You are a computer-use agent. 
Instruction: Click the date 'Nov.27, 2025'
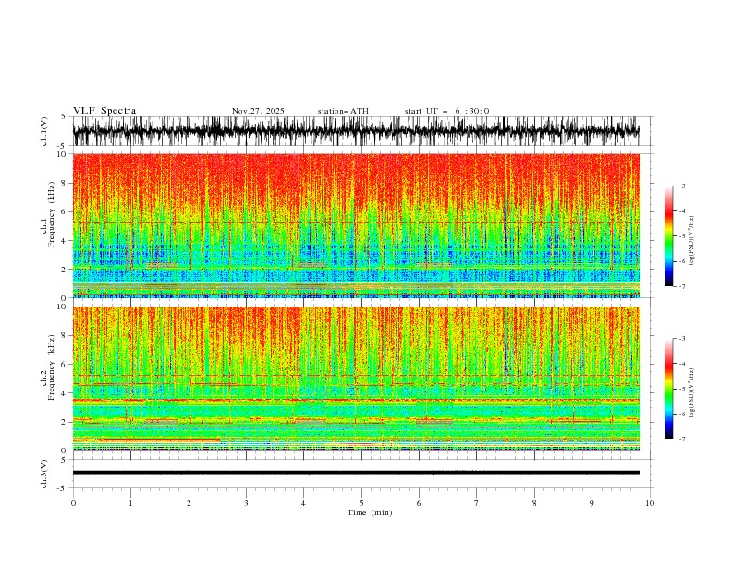258,111
